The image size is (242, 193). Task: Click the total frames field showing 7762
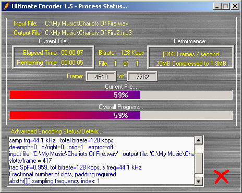(x=142, y=77)
